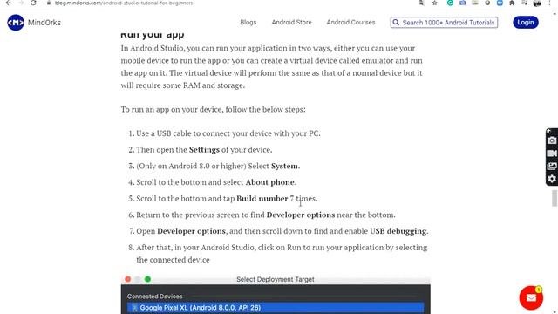This screenshot has height=314, width=558.
Task: Click the Login button
Action: click(x=526, y=23)
